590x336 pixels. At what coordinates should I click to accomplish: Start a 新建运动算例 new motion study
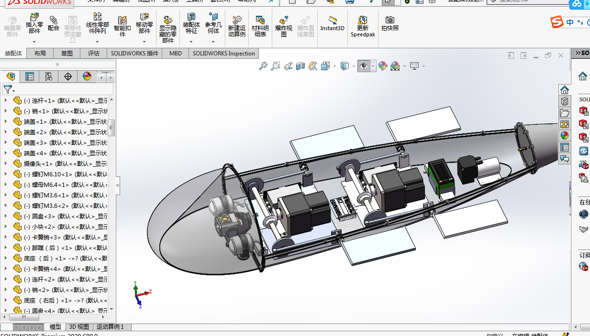[236, 26]
